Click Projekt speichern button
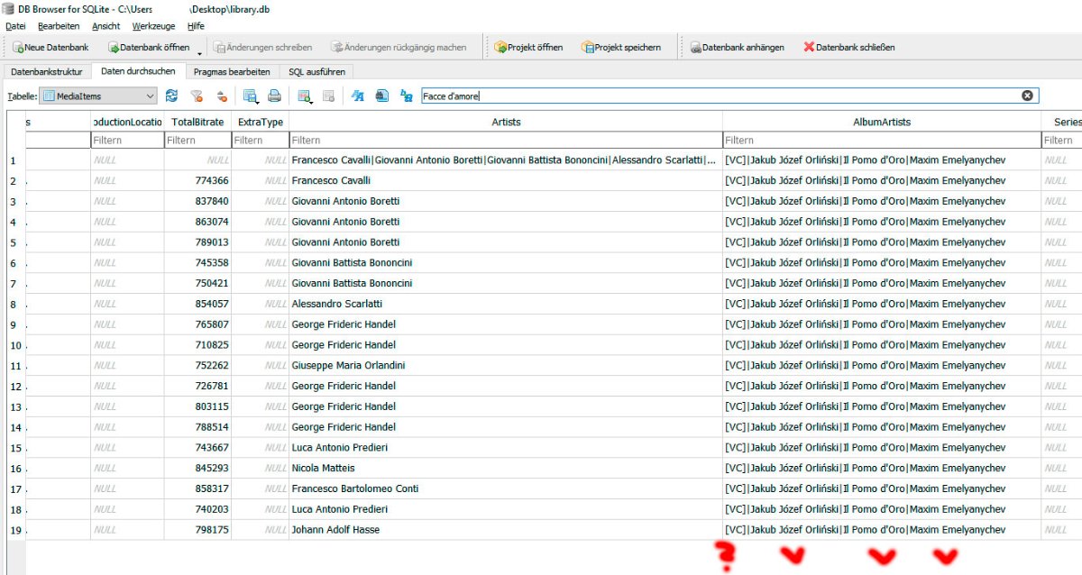This screenshot has height=575, width=1082. 620,47
